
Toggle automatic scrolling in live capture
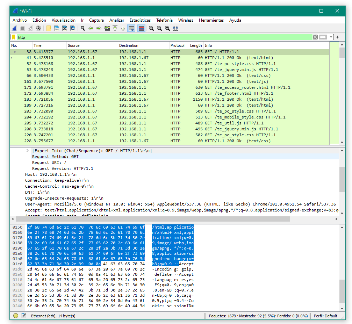point(131,28)
